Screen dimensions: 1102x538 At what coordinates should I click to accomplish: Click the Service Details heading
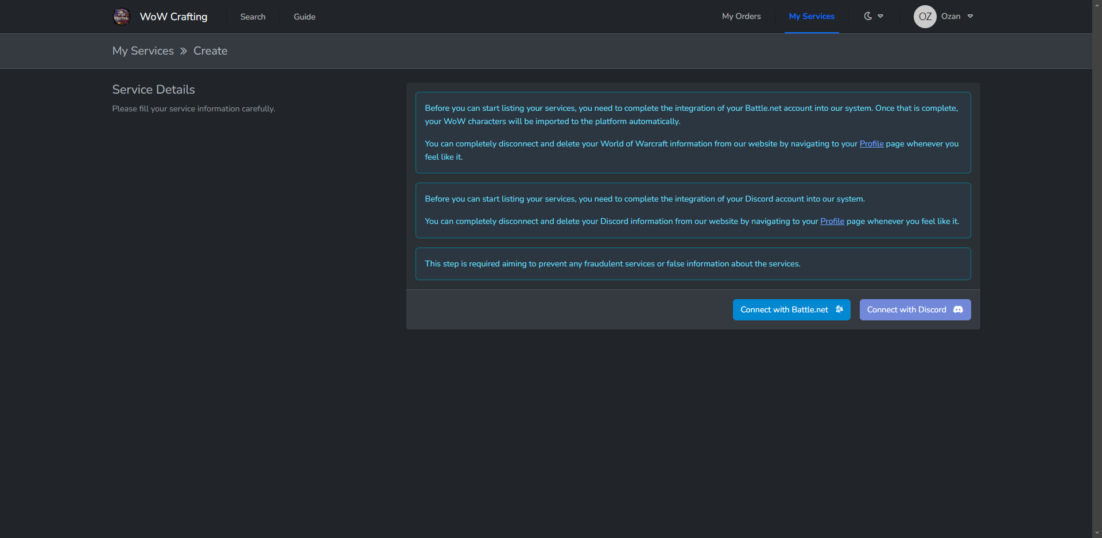(153, 90)
